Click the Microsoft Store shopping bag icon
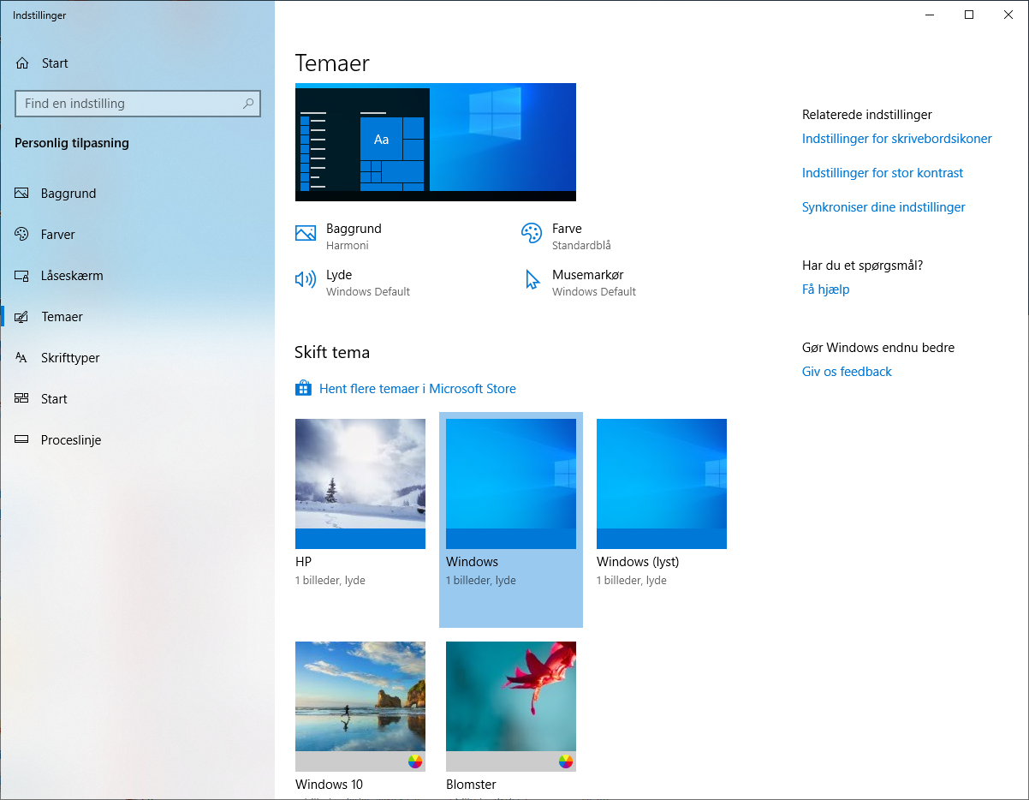 tap(303, 388)
